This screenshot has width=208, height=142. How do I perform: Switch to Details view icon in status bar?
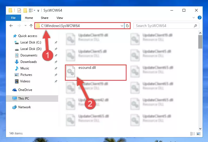193,134
